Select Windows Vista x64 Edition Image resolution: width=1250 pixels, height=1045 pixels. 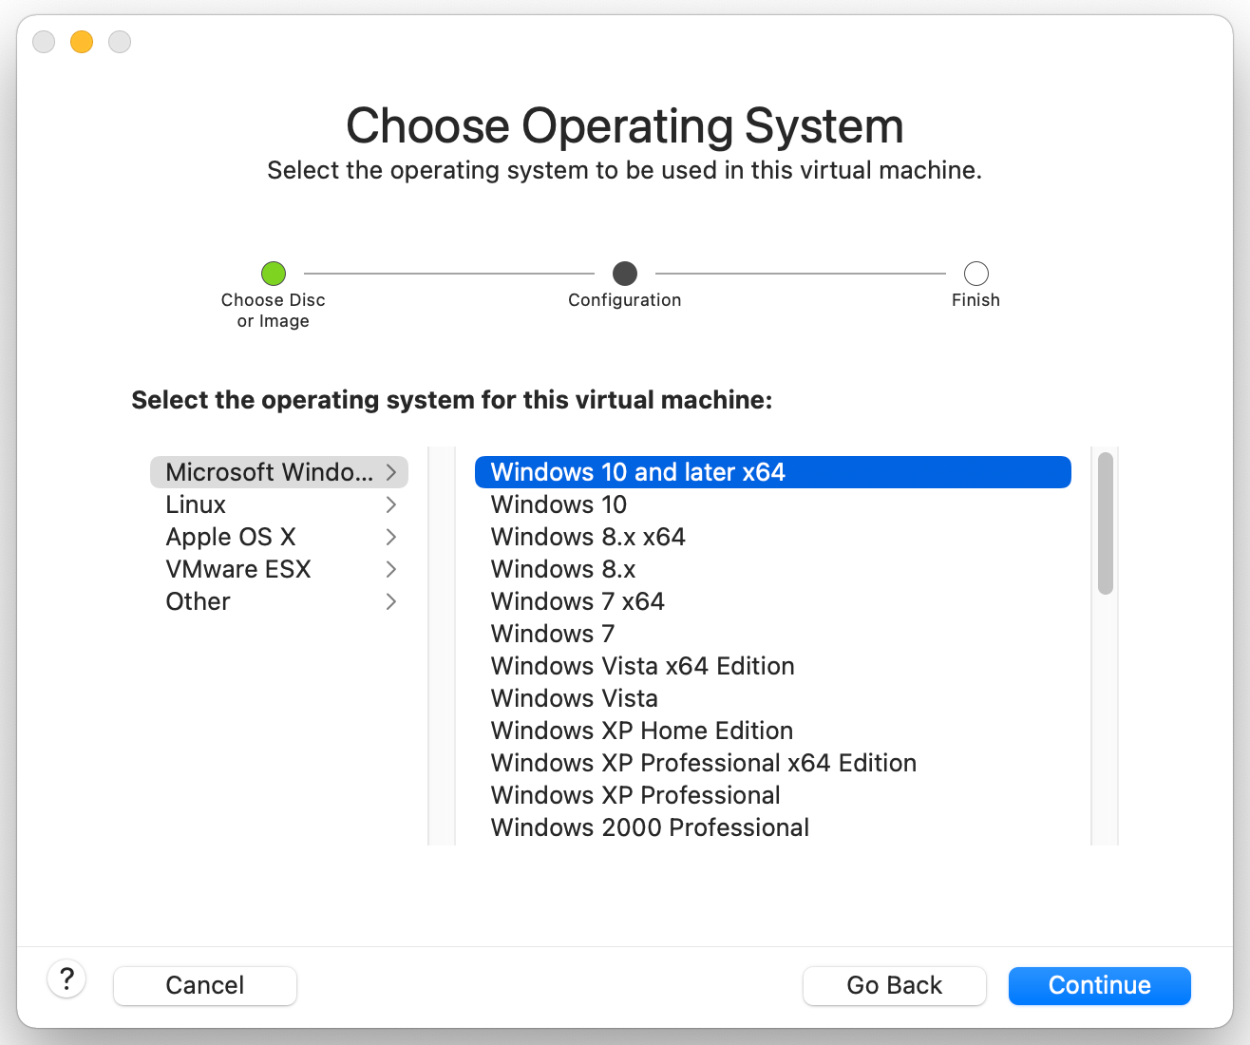click(642, 666)
